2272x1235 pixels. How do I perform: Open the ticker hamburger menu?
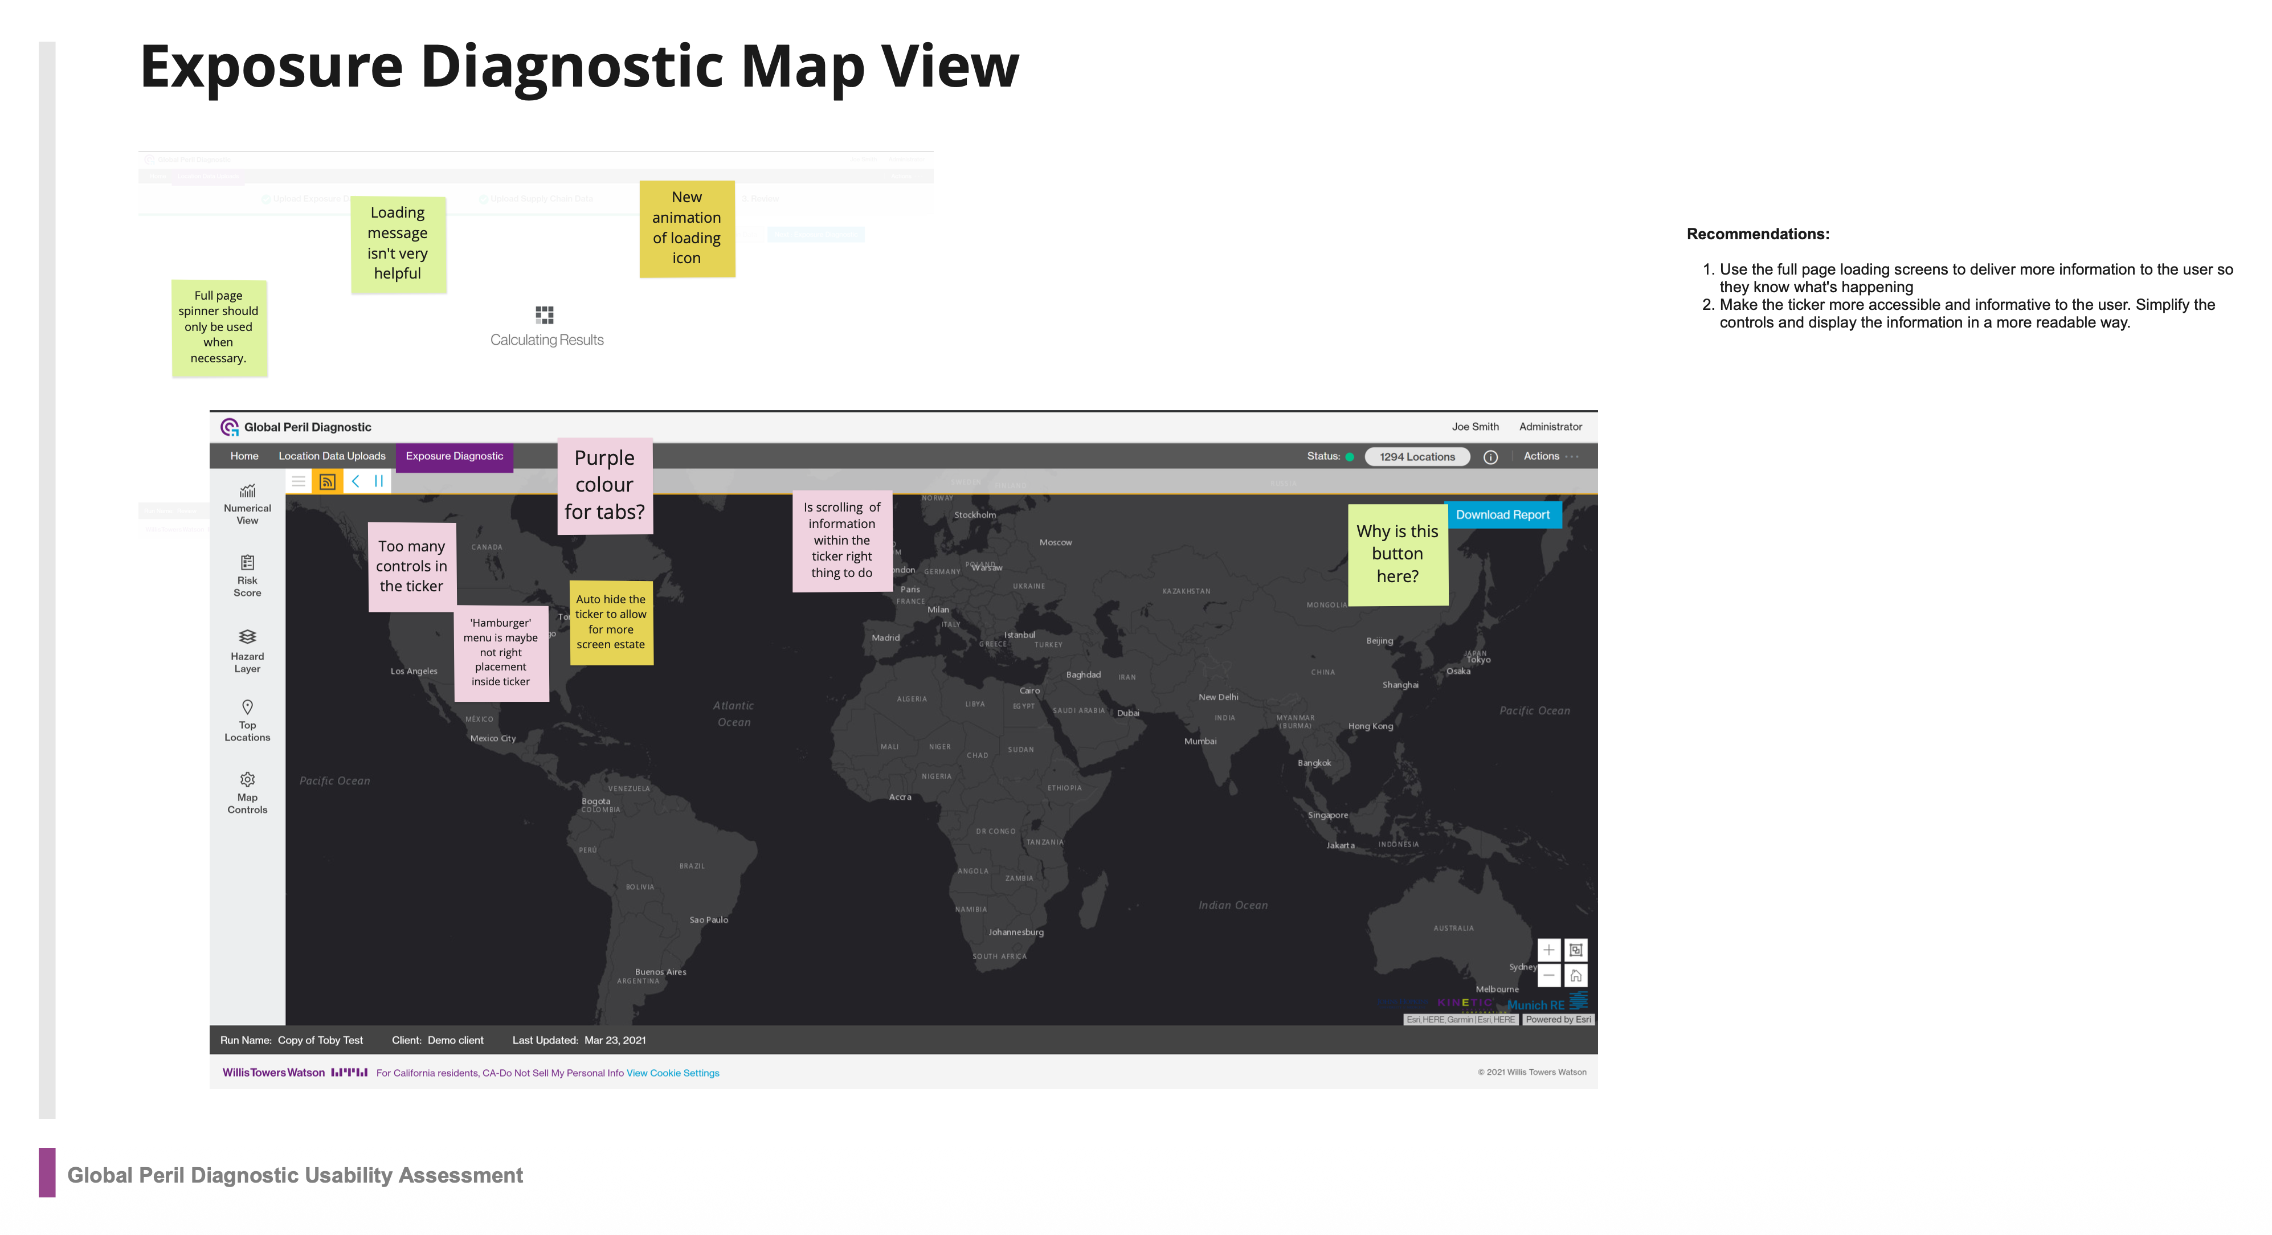click(299, 482)
